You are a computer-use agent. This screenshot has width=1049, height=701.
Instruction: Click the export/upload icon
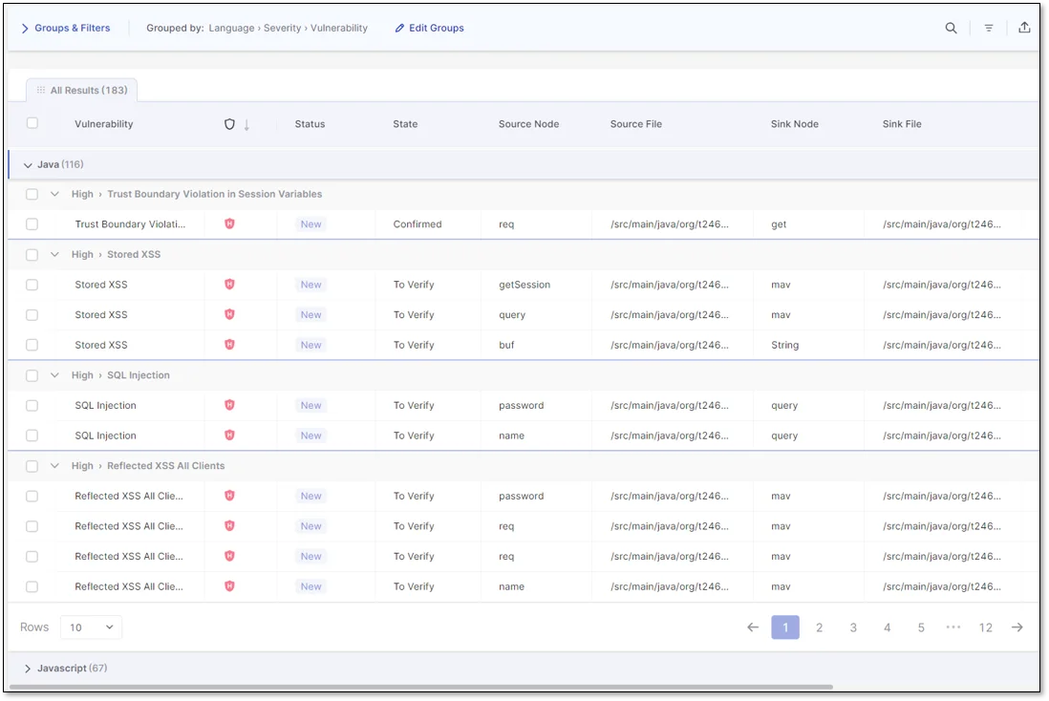point(1024,28)
